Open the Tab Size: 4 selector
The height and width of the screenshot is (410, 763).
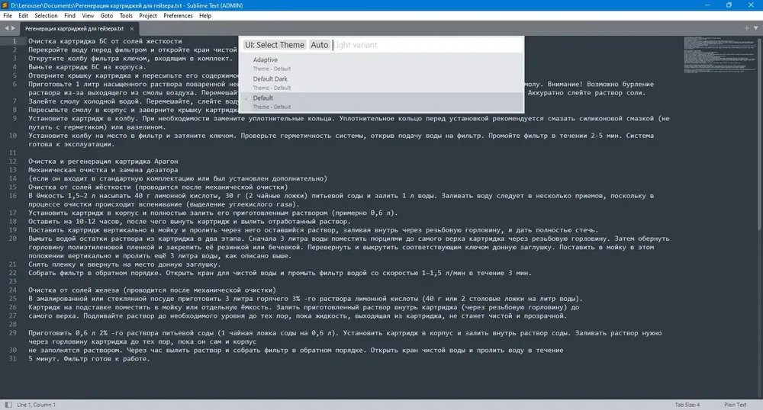click(687, 405)
